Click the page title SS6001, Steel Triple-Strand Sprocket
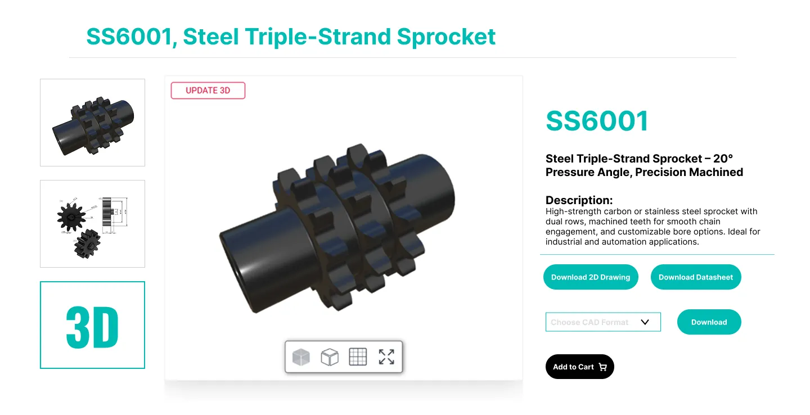 pyautogui.click(x=291, y=37)
